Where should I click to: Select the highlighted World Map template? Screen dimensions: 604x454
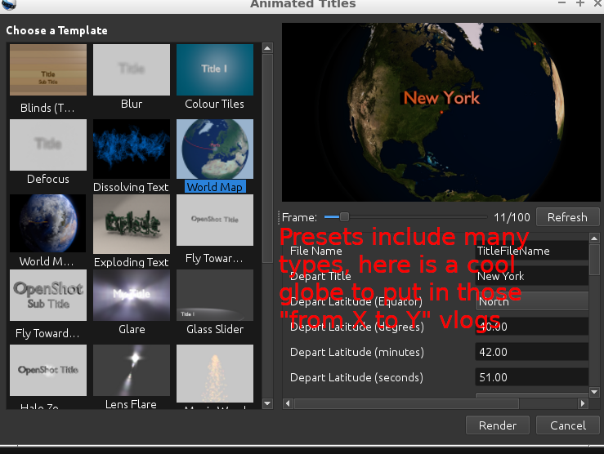click(214, 146)
